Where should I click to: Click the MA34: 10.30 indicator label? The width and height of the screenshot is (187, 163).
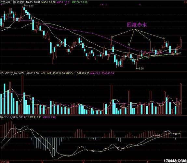coord(48,2)
